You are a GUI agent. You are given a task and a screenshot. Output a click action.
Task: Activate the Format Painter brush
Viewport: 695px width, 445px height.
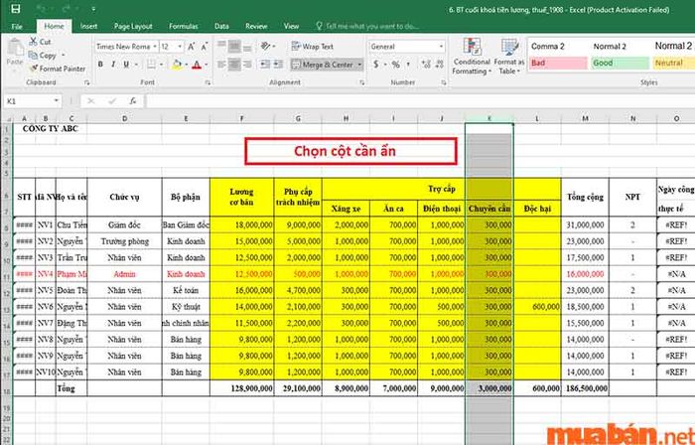(33, 69)
